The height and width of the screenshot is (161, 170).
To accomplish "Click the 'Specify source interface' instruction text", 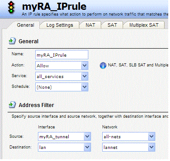I will pyautogui.click(x=90, y=116).
